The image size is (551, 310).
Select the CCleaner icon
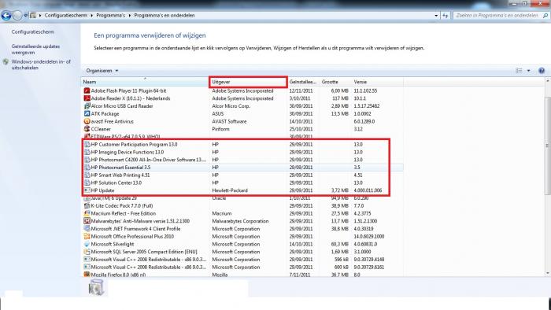click(x=87, y=129)
